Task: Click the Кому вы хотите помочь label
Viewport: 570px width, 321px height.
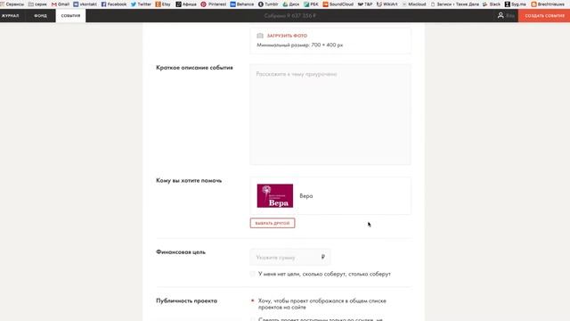Action: pyautogui.click(x=189, y=180)
